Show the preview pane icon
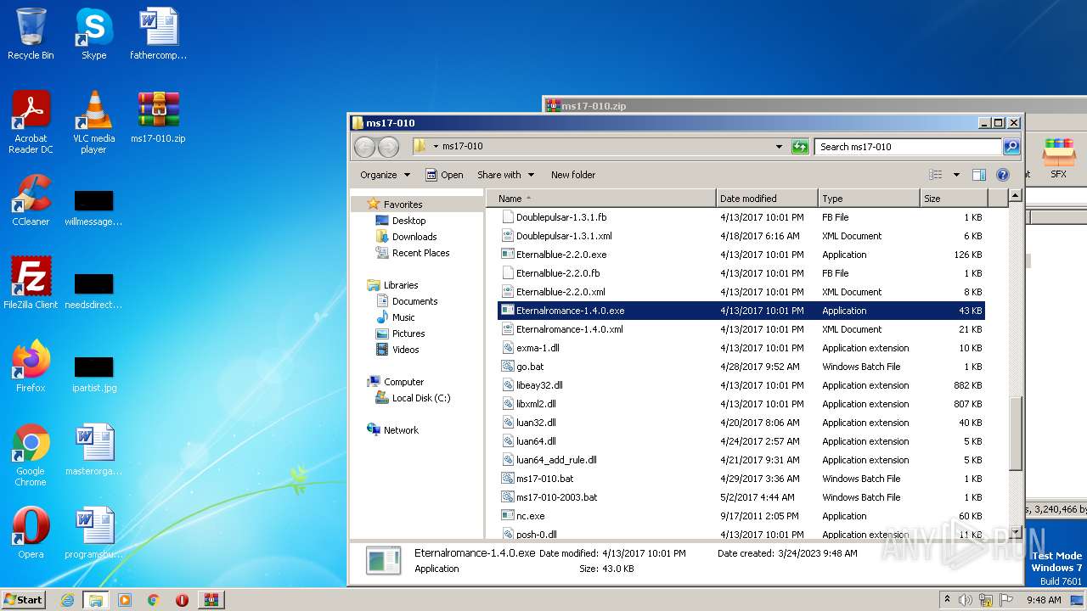The width and height of the screenshot is (1087, 611). pyautogui.click(x=978, y=175)
